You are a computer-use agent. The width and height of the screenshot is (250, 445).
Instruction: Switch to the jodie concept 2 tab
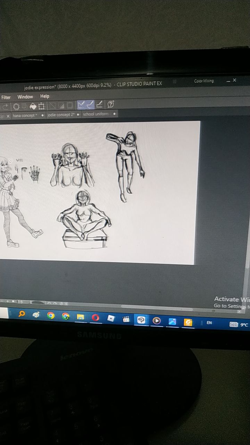[x=61, y=114]
